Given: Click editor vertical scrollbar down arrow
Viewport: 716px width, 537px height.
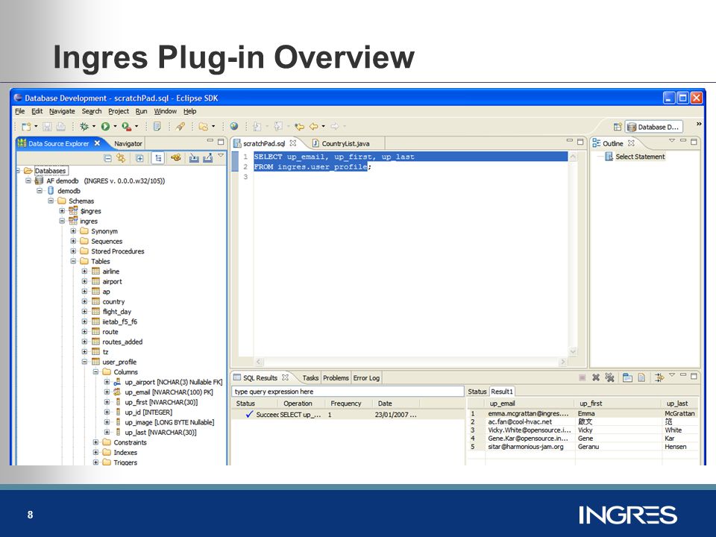Looking at the screenshot, I should pos(573,351).
